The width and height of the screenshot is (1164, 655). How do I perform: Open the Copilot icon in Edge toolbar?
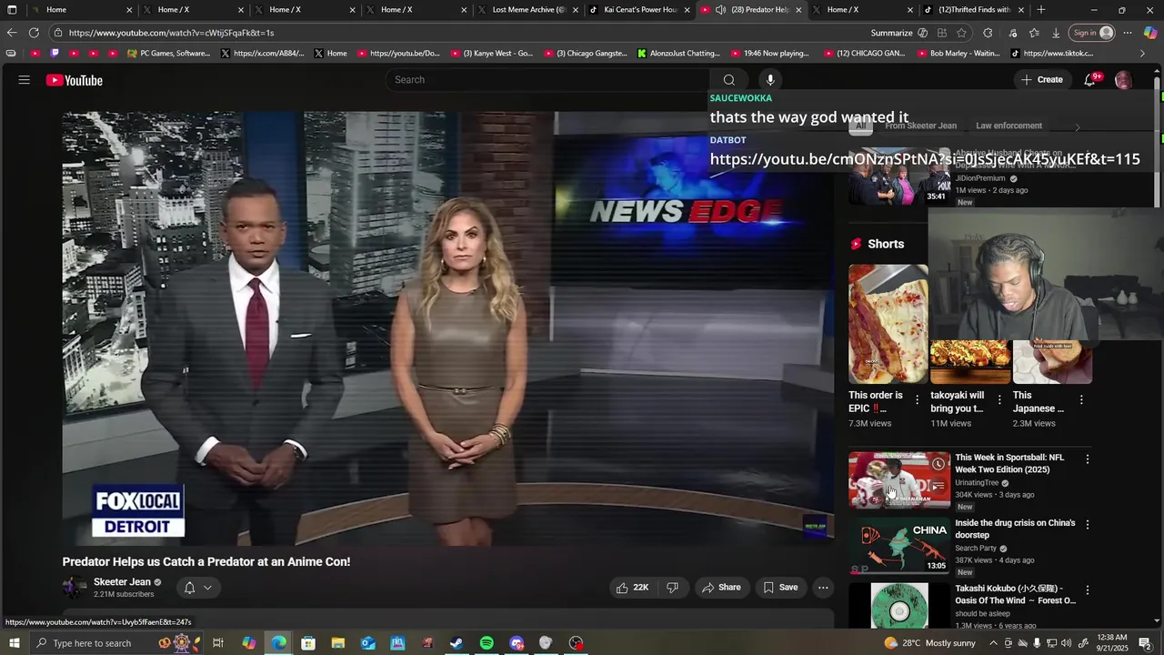click(x=1150, y=33)
